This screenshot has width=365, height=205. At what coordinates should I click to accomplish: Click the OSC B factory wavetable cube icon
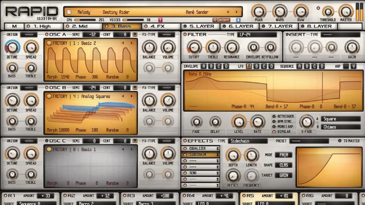click(49, 96)
